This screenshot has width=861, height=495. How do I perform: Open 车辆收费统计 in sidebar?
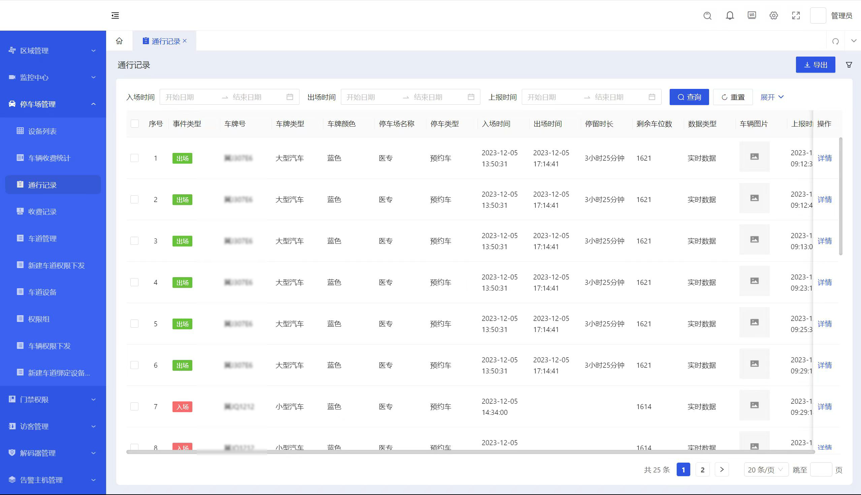pos(53,158)
